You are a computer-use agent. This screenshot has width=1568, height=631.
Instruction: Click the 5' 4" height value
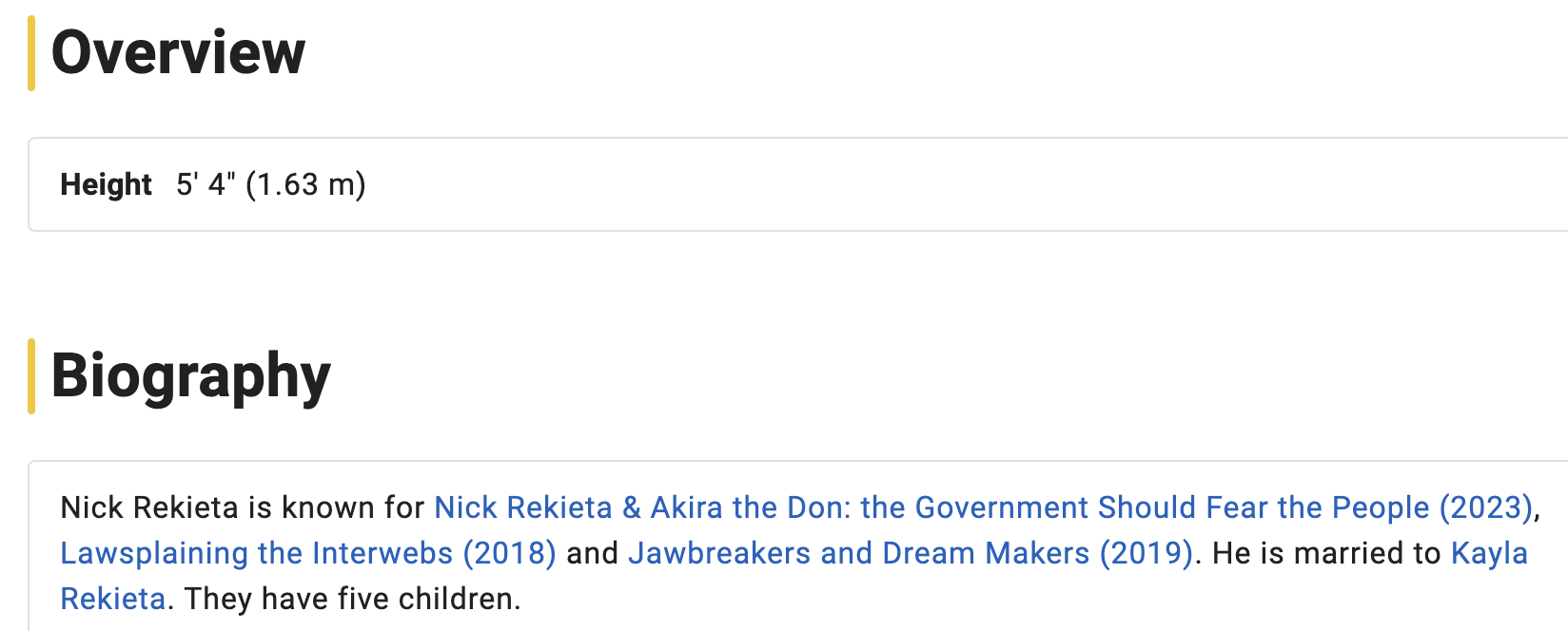click(206, 184)
